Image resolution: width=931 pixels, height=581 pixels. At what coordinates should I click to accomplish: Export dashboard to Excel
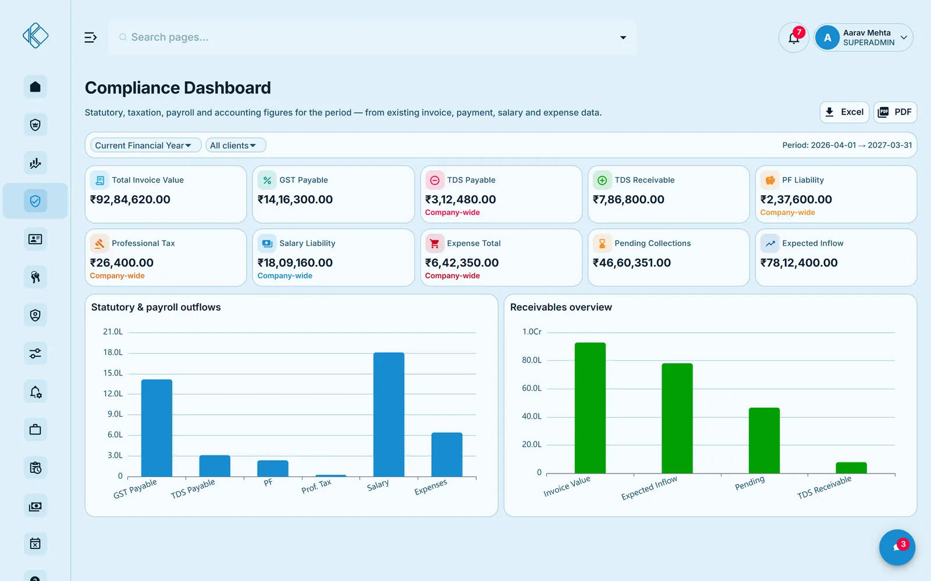coord(844,112)
